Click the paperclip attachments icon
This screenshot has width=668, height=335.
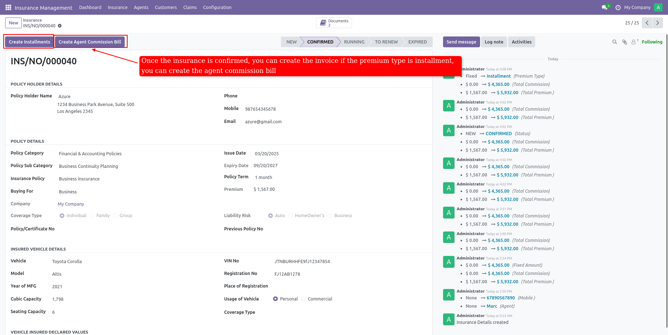tap(625, 42)
